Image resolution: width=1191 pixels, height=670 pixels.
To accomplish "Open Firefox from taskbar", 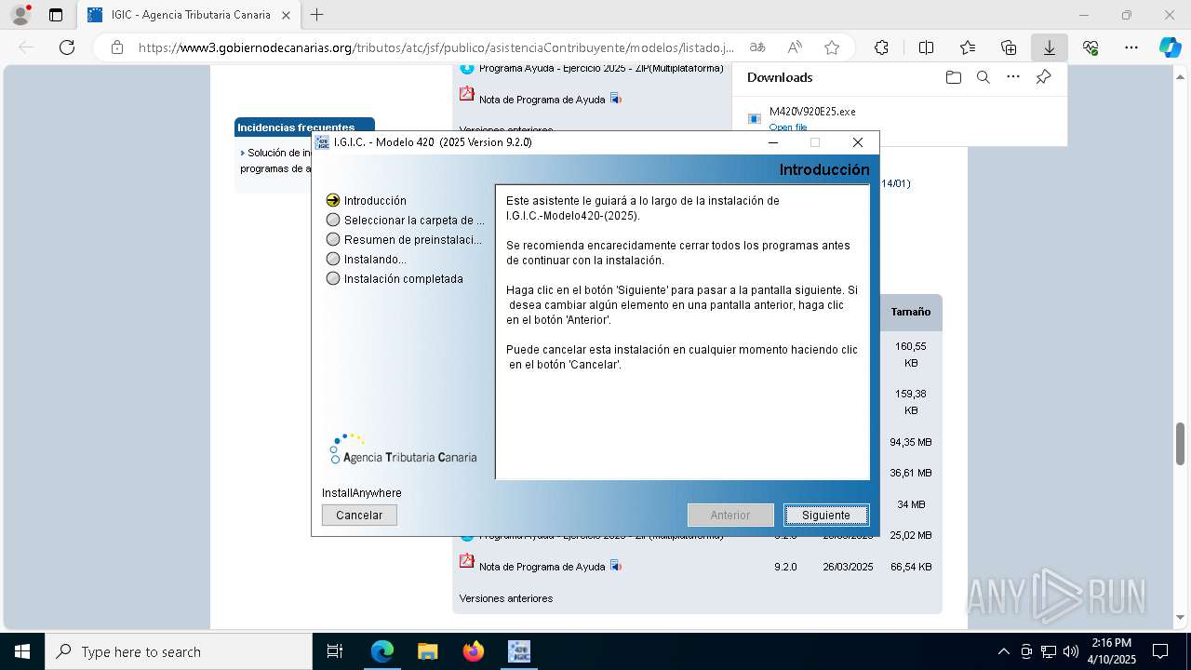I will pyautogui.click(x=474, y=651).
